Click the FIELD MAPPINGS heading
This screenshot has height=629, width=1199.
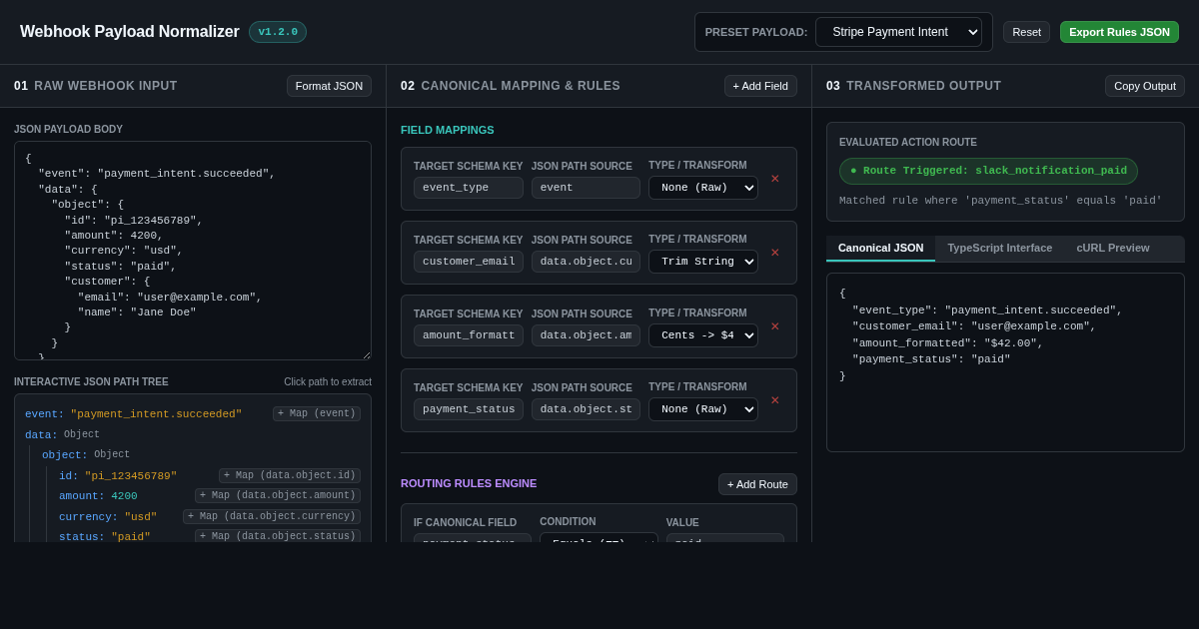448,130
